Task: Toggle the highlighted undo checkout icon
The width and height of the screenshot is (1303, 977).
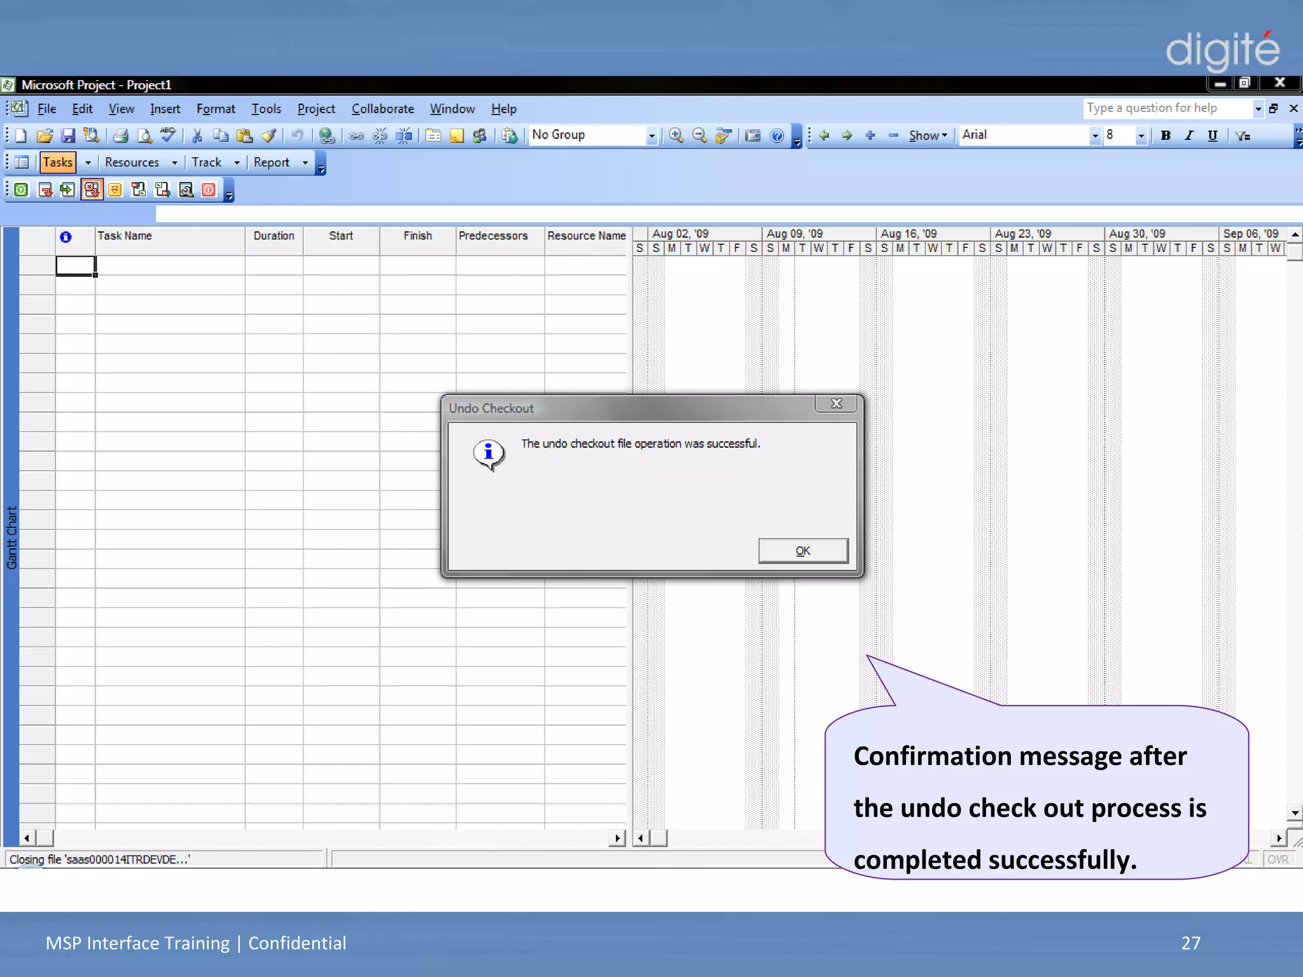Action: click(x=92, y=190)
